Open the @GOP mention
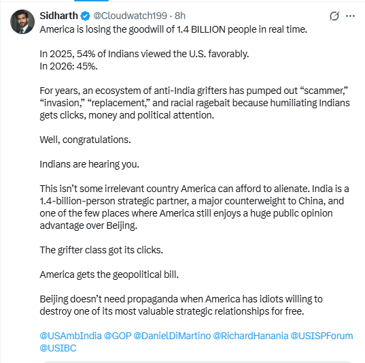Screen dimensions: 365x363 coord(118,336)
